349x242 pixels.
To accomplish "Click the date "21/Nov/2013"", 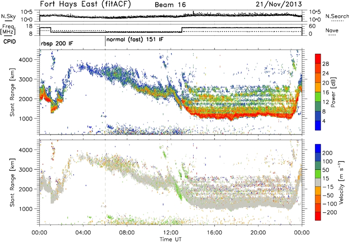I will tap(279, 4).
